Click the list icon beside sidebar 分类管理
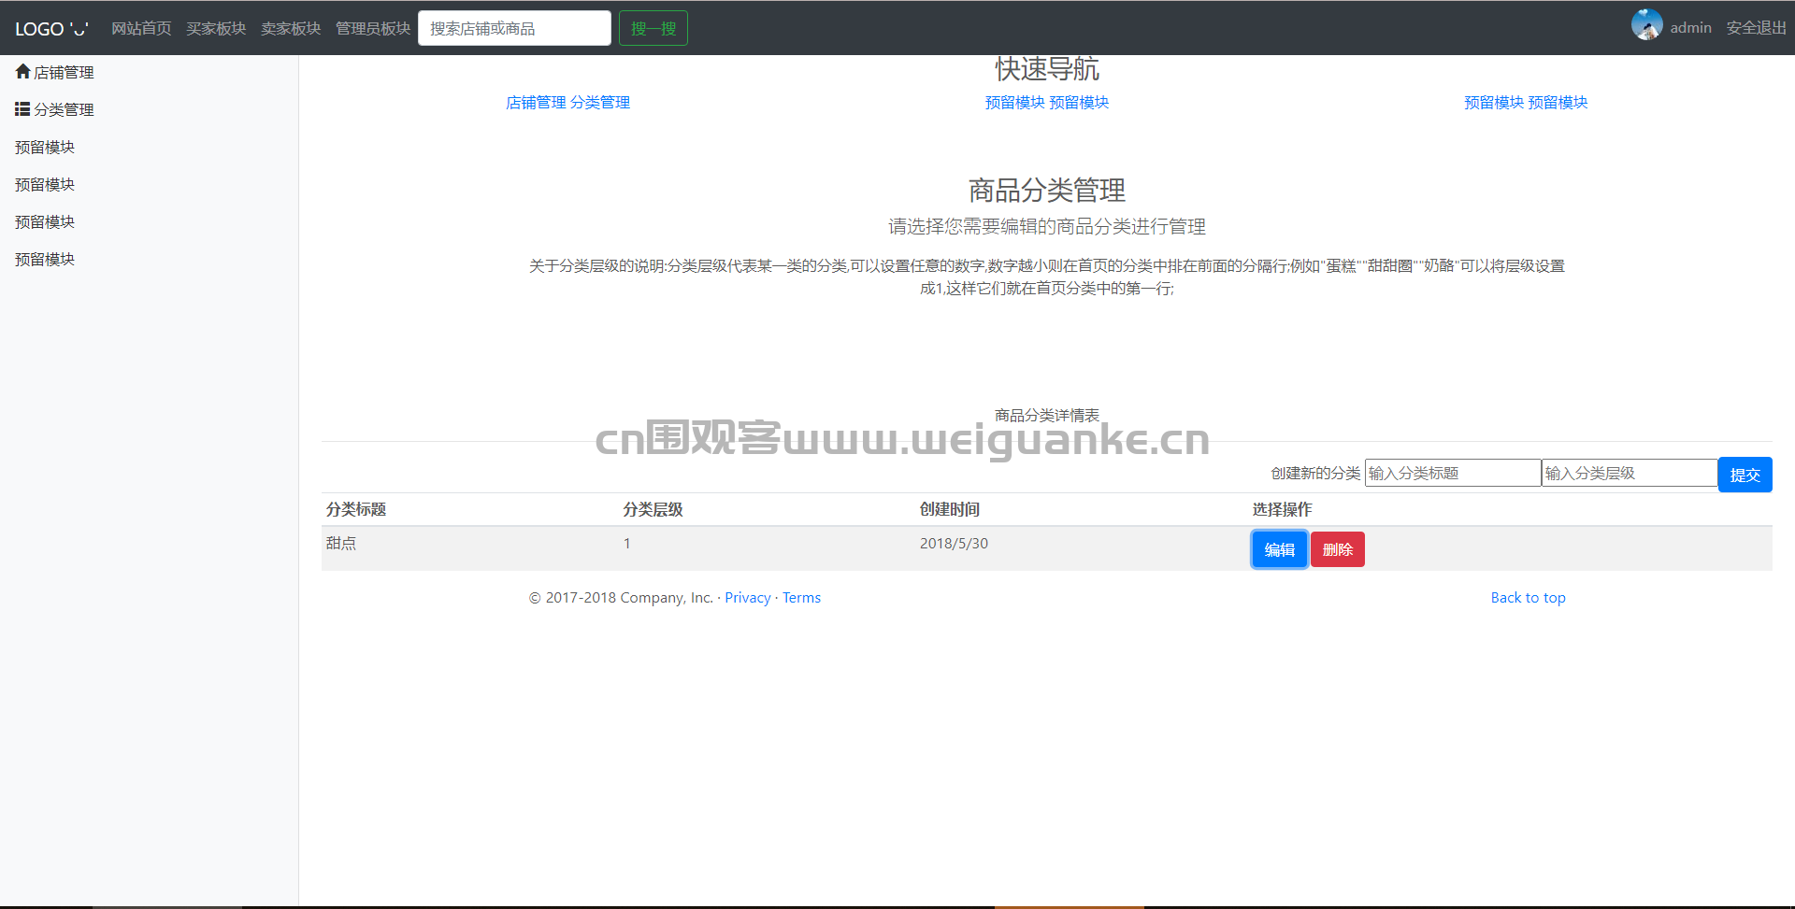The height and width of the screenshot is (909, 1795). pos(22,109)
